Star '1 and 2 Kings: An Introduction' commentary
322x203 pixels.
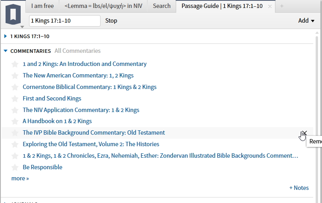[x=15, y=64]
